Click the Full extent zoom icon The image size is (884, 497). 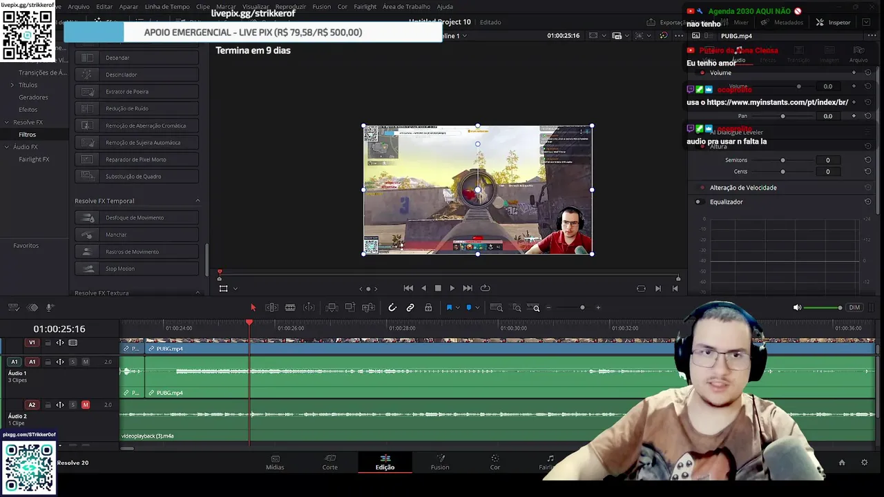[x=496, y=308]
